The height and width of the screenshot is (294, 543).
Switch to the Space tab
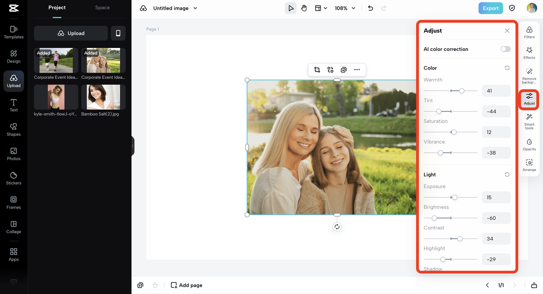[x=102, y=8]
